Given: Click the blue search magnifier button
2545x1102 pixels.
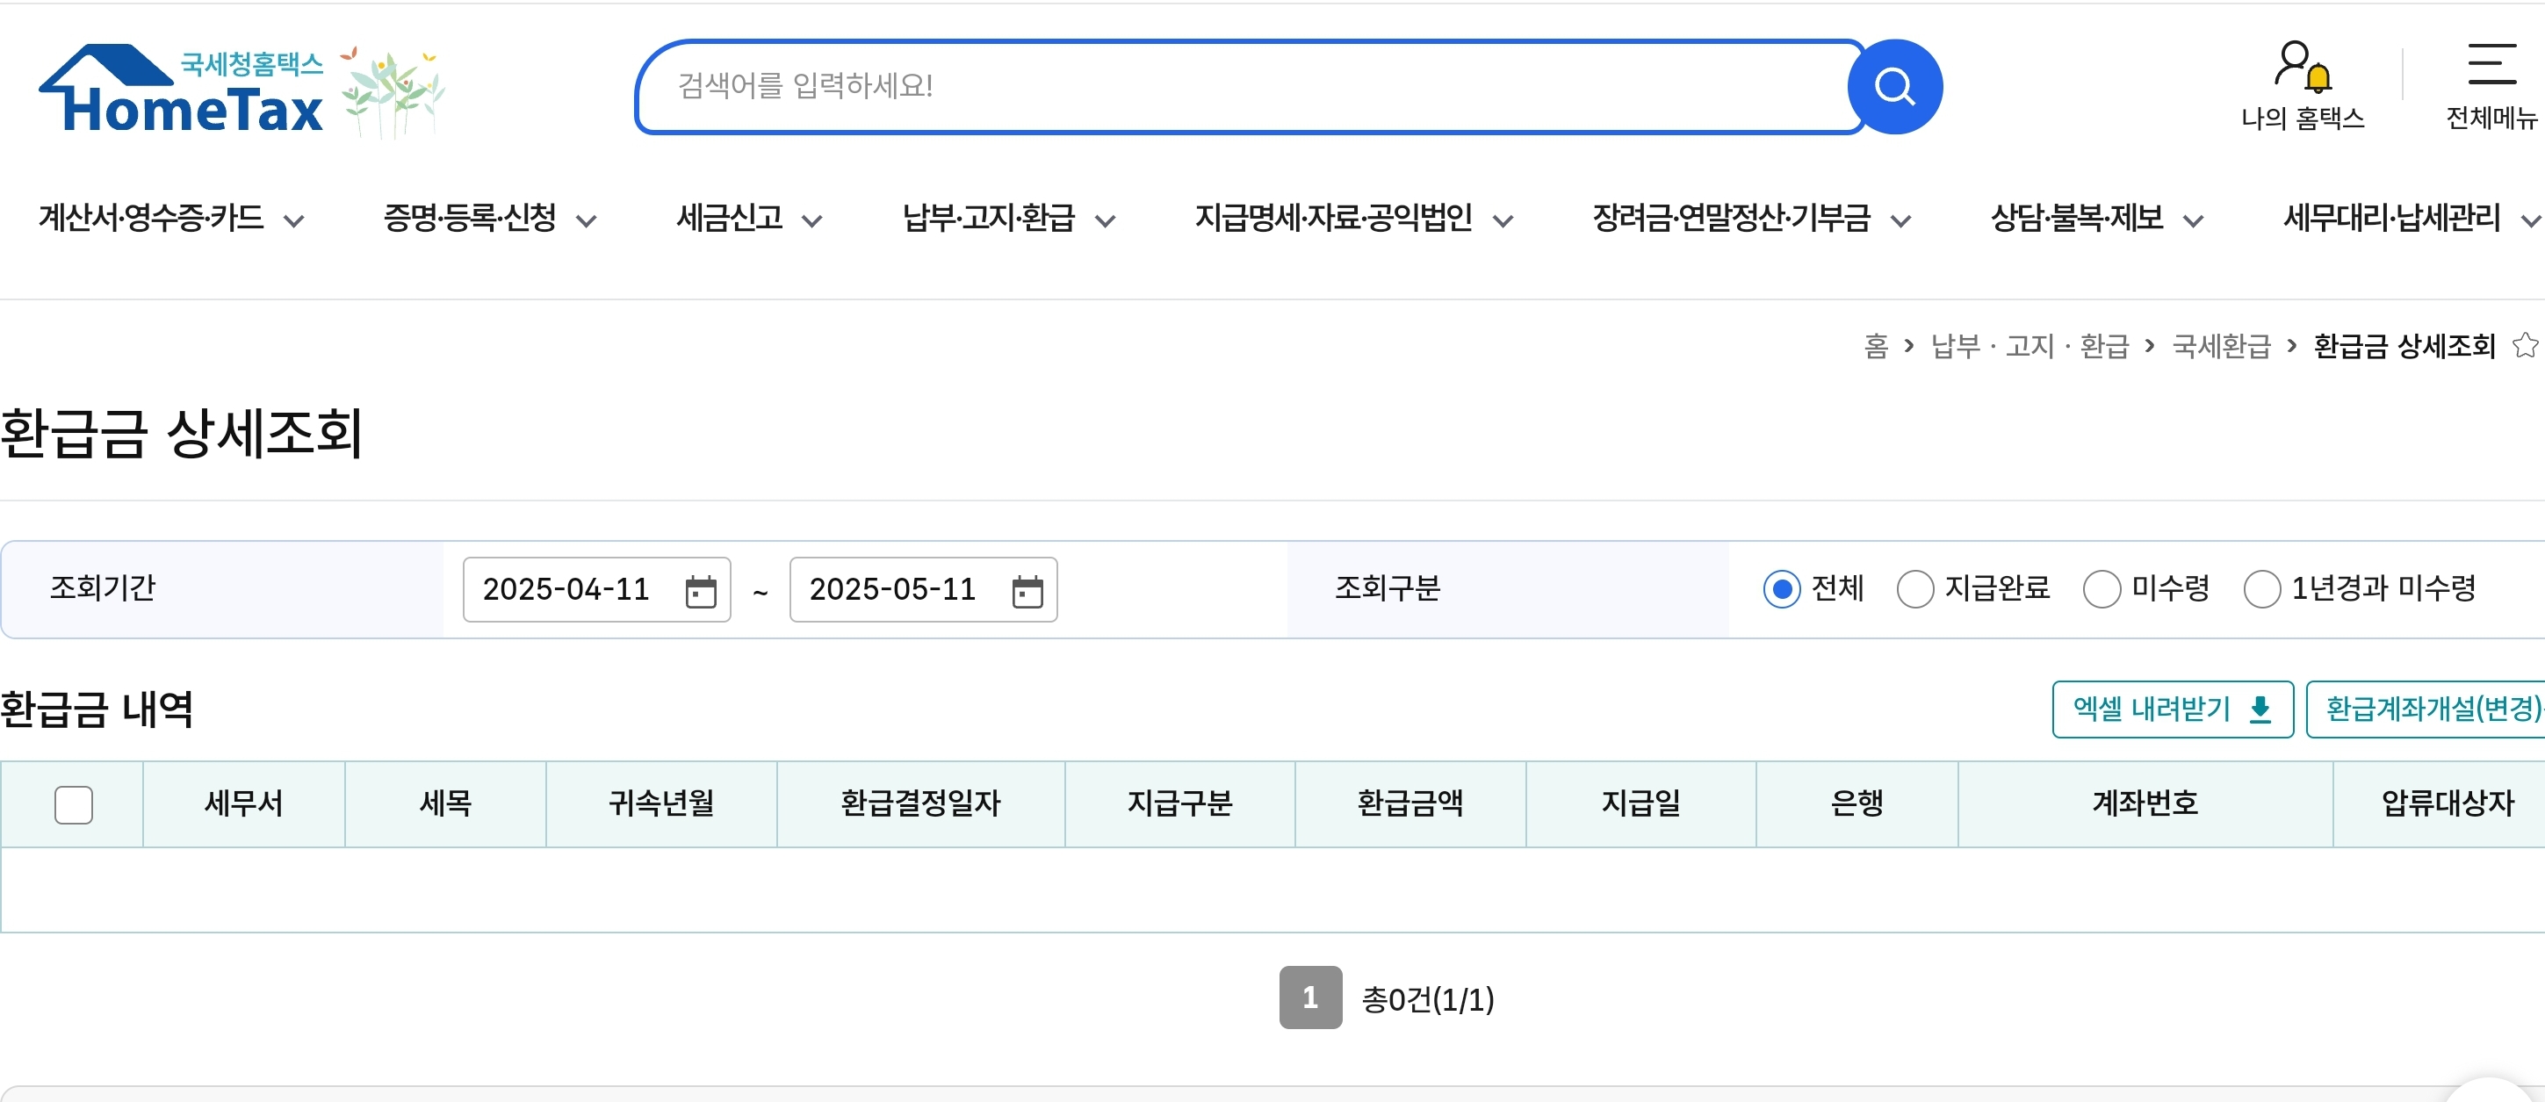Looking at the screenshot, I should (1893, 87).
